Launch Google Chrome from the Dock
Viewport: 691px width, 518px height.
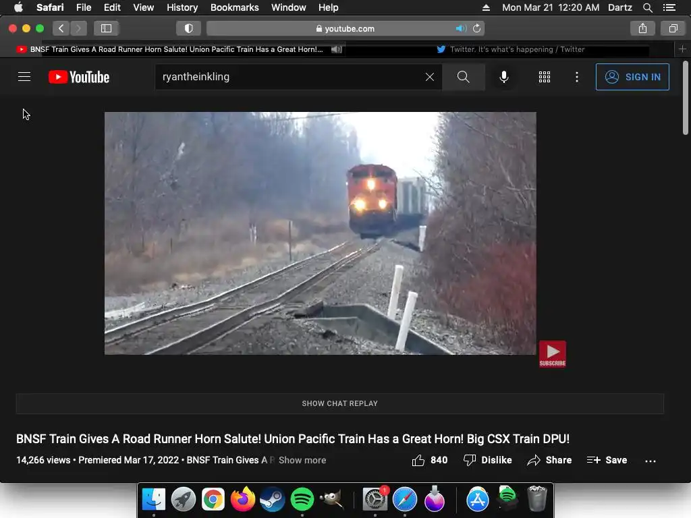[x=213, y=499]
